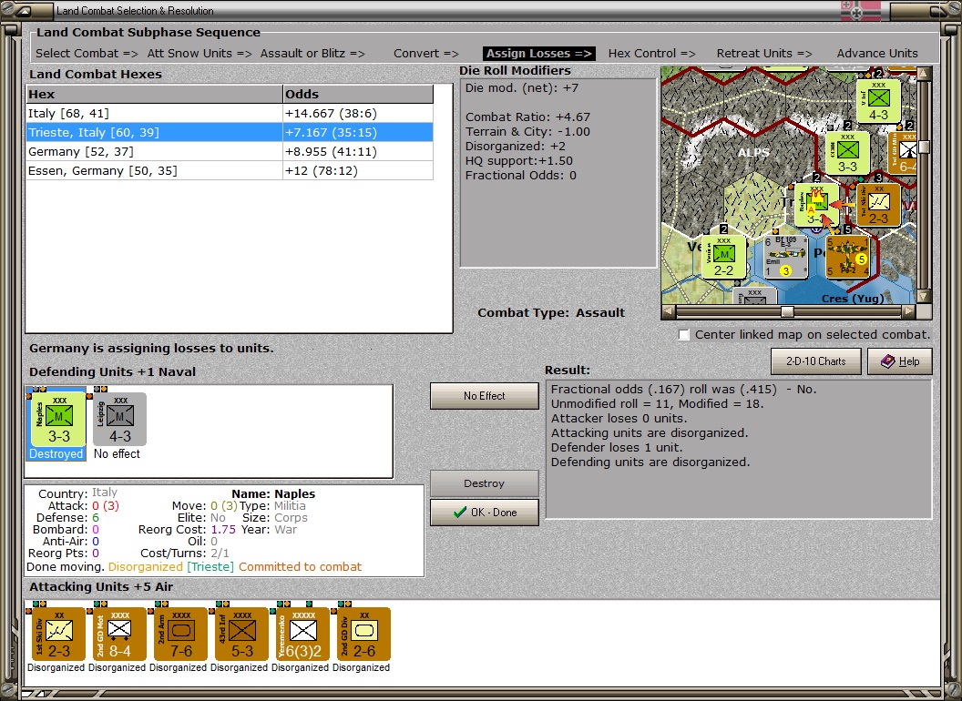Click the Defender loses 1 unit result line

(x=616, y=448)
